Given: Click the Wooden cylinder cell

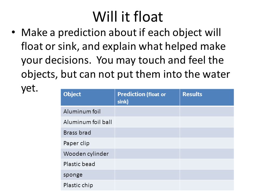Looking at the screenshot, I should pyautogui.click(x=88, y=154).
